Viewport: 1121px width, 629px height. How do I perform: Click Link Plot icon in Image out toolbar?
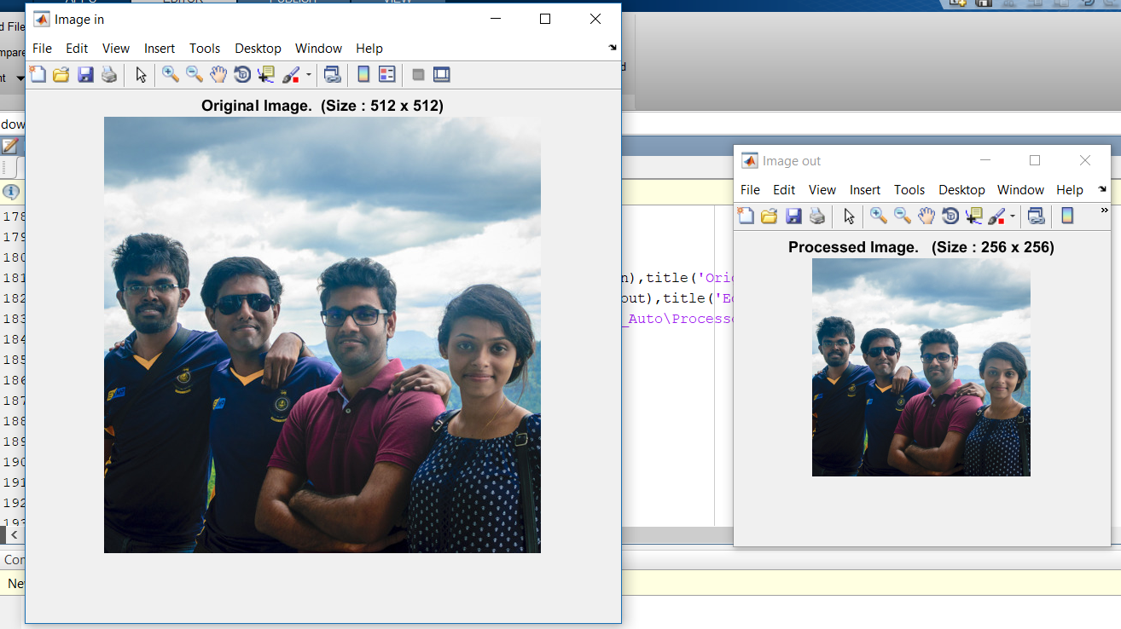coord(1037,216)
